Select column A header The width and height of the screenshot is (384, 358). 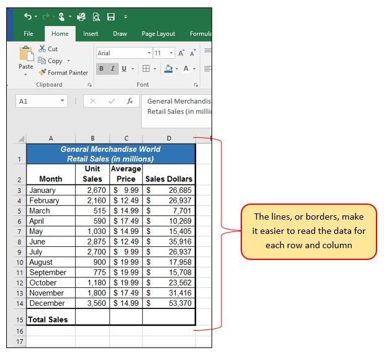[51, 138]
